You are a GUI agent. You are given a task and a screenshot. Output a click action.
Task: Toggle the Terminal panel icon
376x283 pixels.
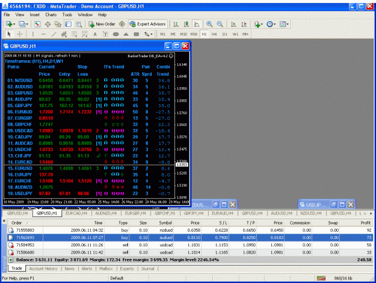click(69, 24)
